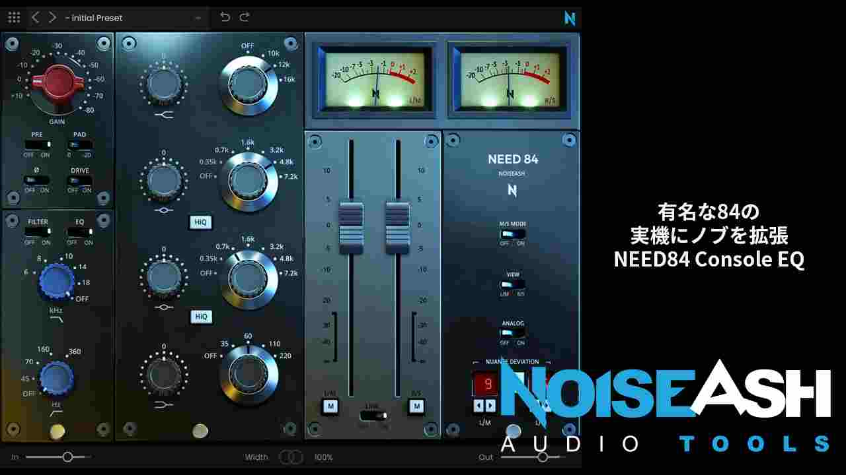This screenshot has height=475, width=846.
Task: Click the NoiseAsh logo in top bar
Action: pyautogui.click(x=569, y=18)
